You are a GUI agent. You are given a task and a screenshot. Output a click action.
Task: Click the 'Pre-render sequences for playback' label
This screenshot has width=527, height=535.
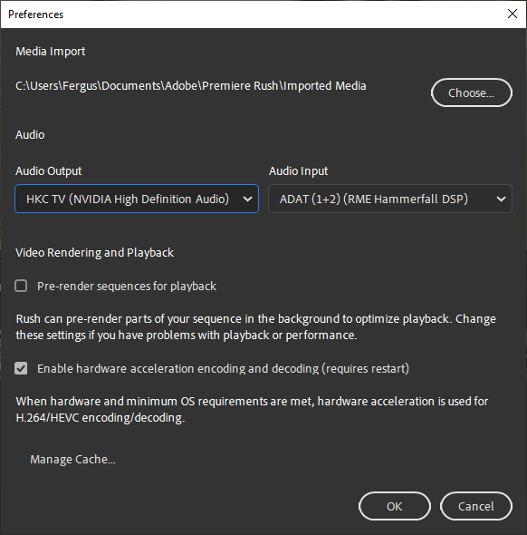click(127, 287)
